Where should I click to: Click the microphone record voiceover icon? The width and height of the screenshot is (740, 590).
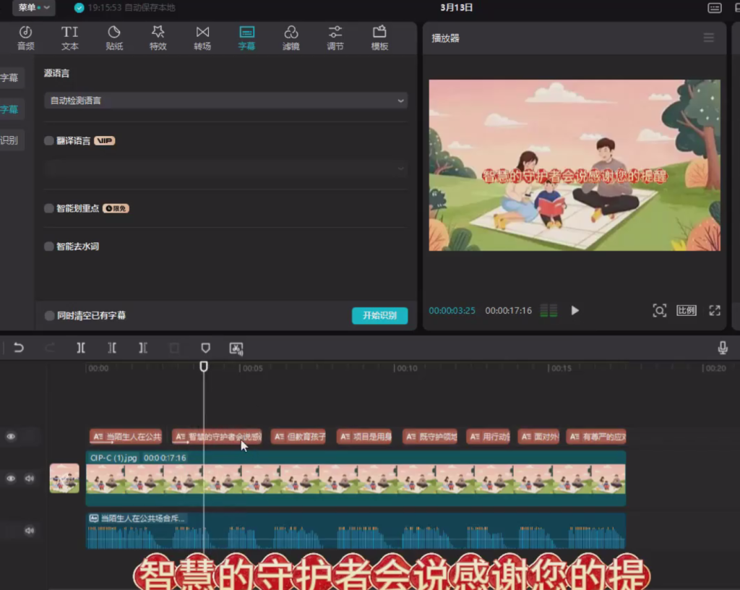coord(722,348)
